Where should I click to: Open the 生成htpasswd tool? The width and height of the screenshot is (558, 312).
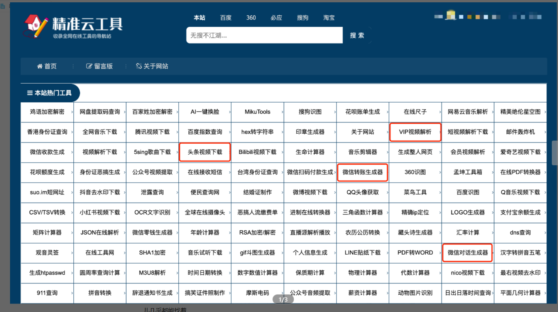[47, 273]
